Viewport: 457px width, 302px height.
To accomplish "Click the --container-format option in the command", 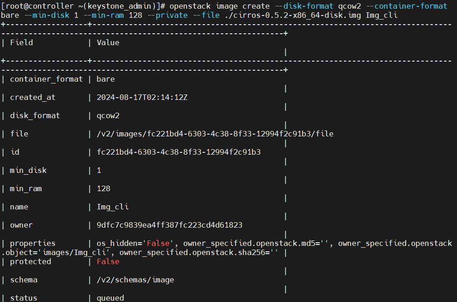I will (406, 6).
